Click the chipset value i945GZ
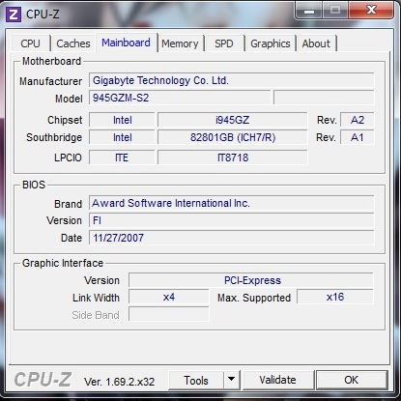401x401 pixels. (x=232, y=120)
